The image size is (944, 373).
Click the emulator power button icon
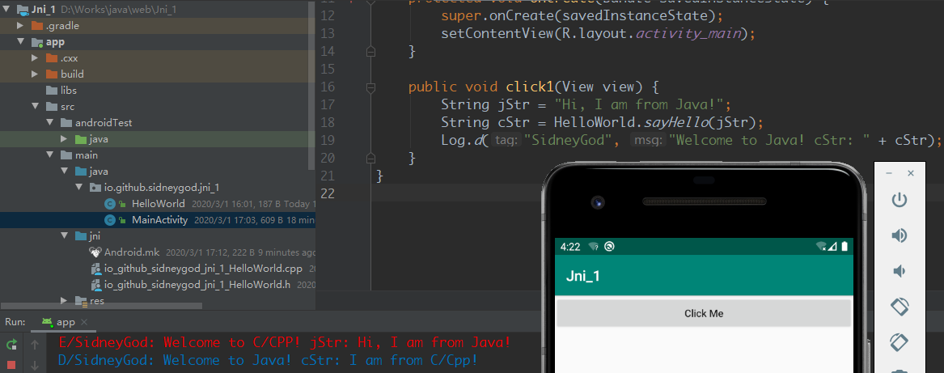[899, 200]
